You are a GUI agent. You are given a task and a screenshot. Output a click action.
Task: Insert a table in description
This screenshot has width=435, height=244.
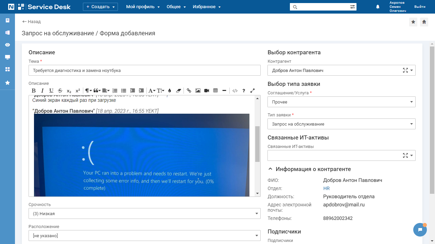point(215,91)
